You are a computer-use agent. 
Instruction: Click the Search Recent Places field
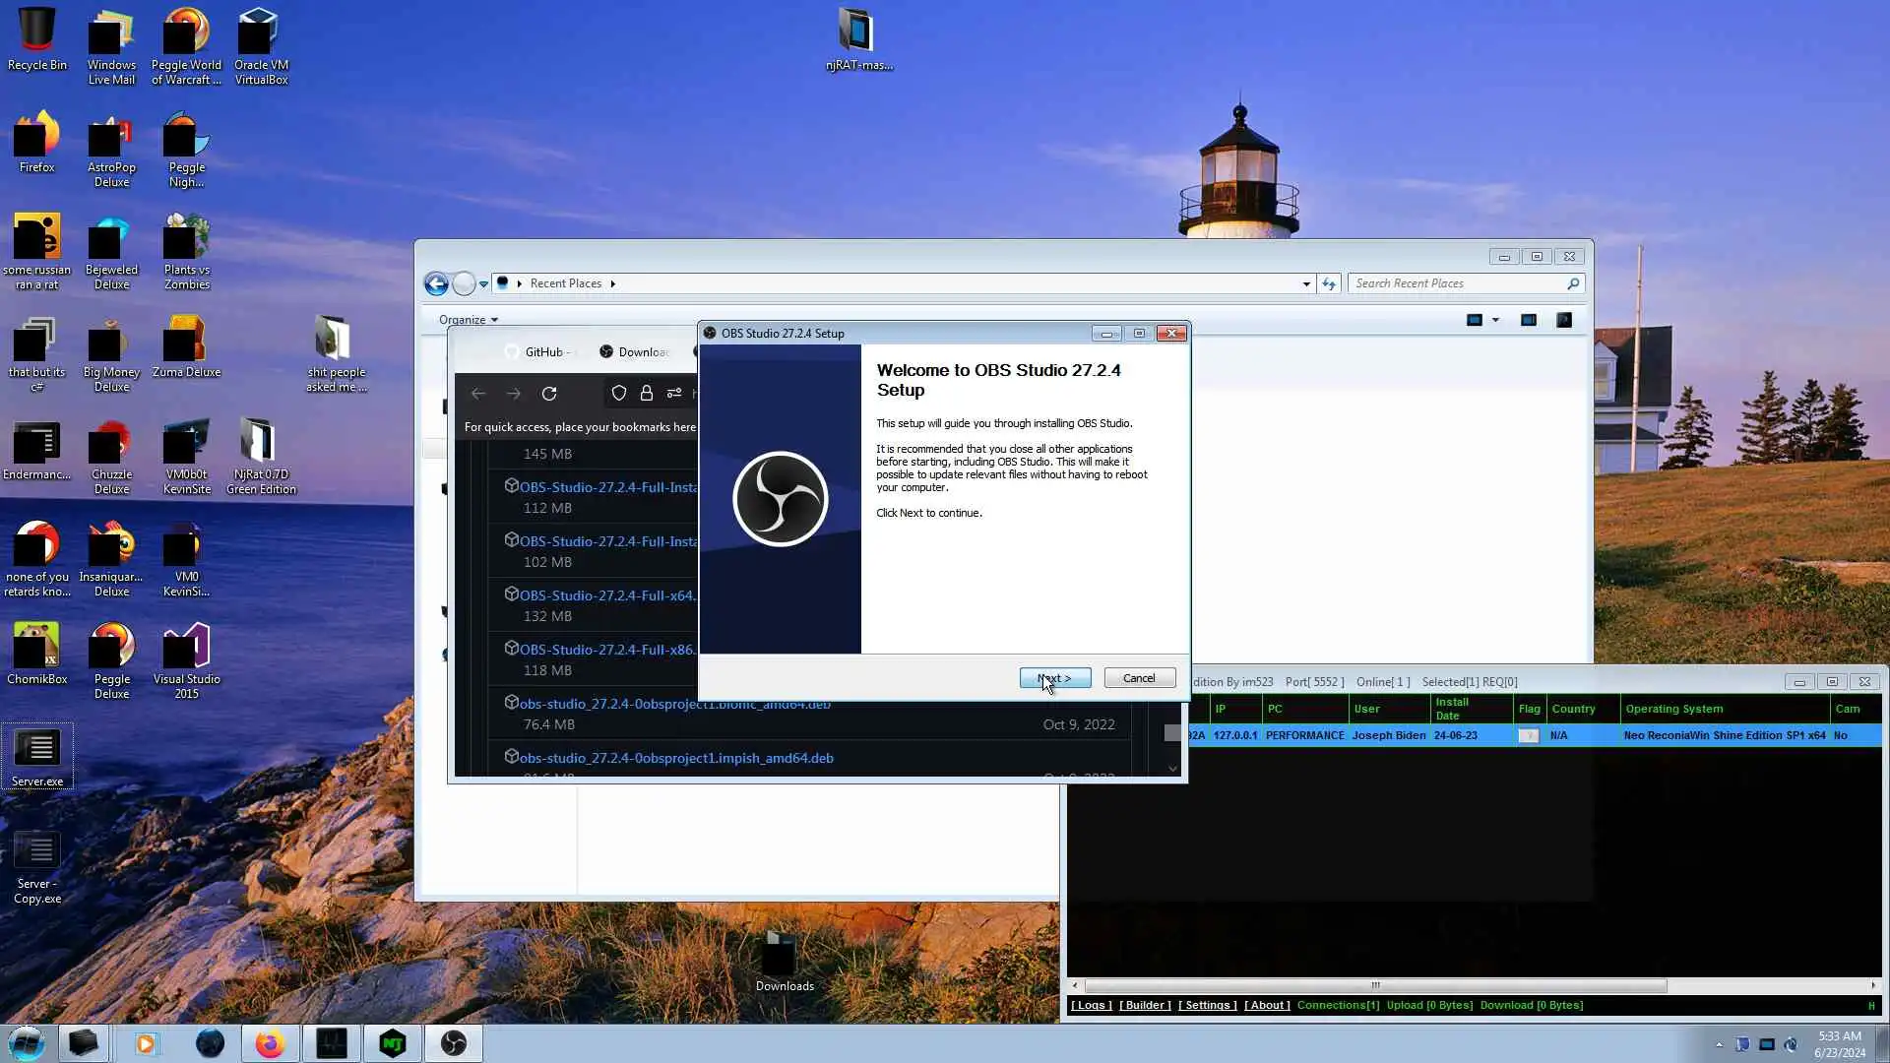(1457, 283)
